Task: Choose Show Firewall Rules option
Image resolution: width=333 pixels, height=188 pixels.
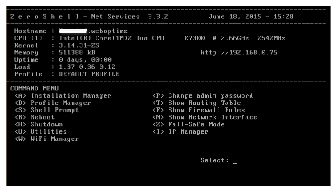Action: point(199,110)
